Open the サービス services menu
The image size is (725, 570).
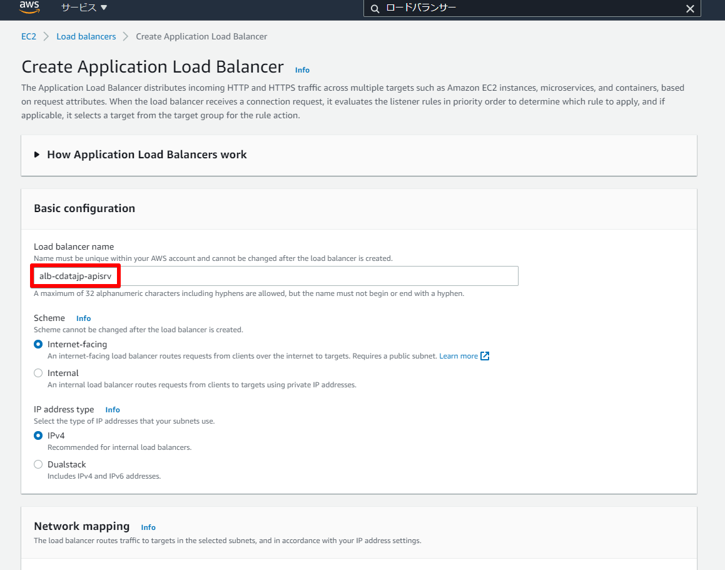point(84,8)
